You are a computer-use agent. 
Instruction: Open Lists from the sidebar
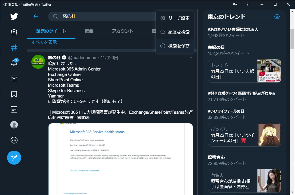coord(14,109)
